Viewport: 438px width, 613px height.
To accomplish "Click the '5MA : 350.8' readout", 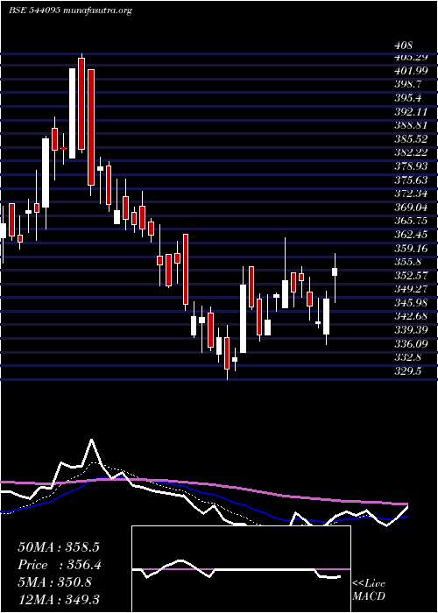I will pos(54,582).
